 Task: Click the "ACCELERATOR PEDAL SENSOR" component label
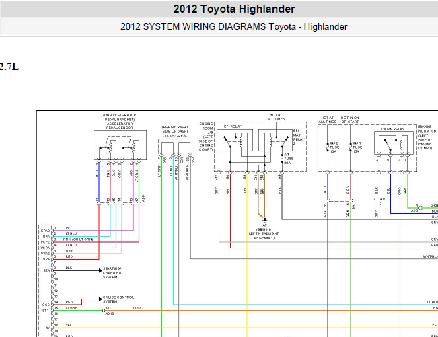(119, 126)
